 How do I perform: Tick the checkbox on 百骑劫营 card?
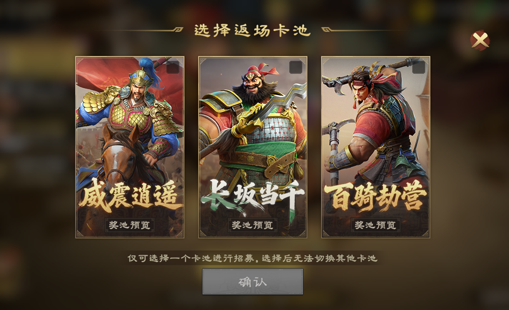point(419,67)
